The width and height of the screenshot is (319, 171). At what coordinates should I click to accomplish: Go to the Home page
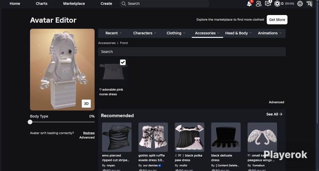tap(15, 3)
